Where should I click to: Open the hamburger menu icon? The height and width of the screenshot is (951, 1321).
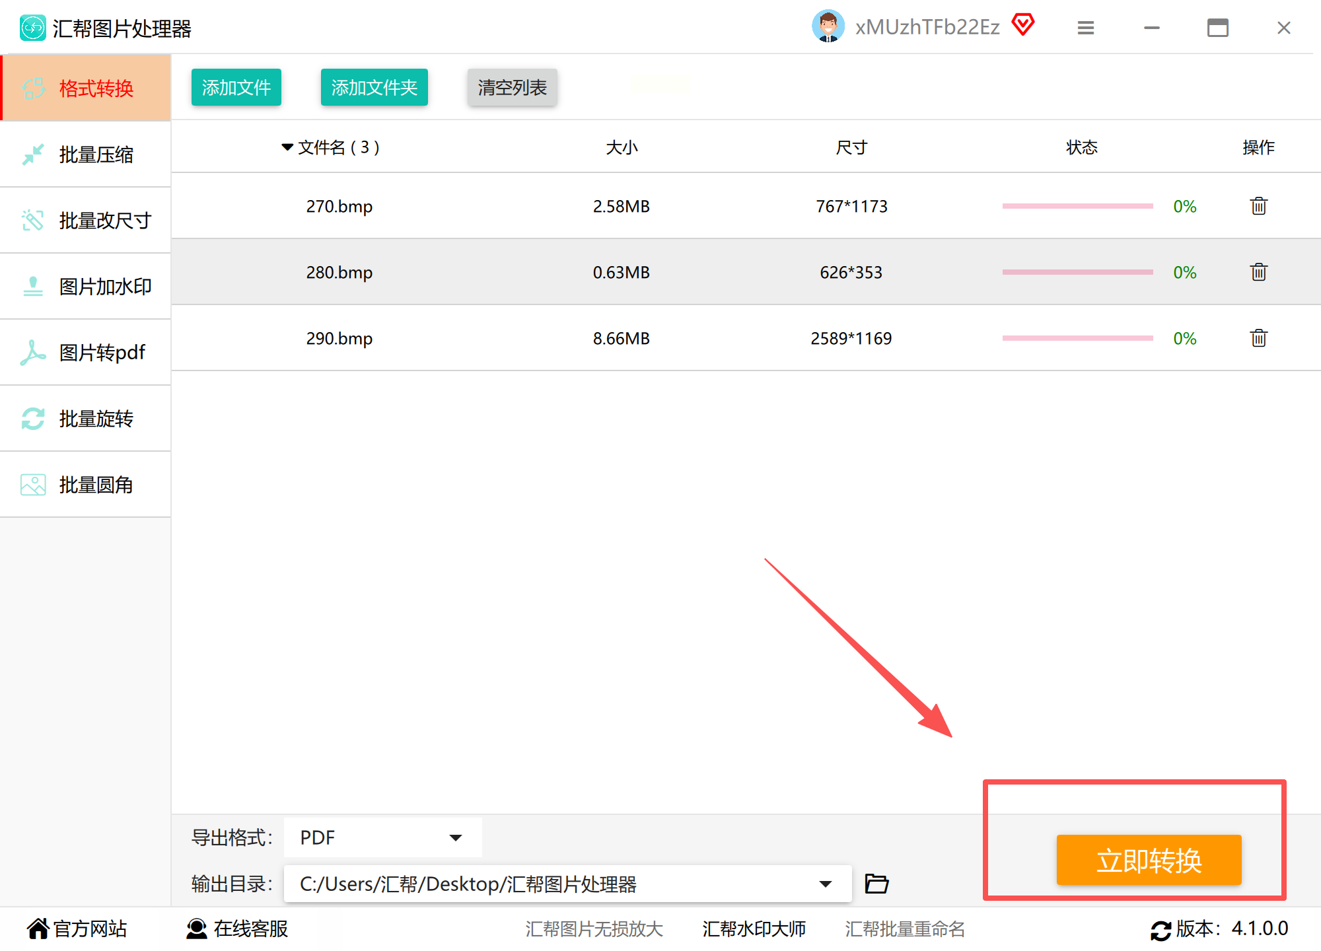point(1085,28)
